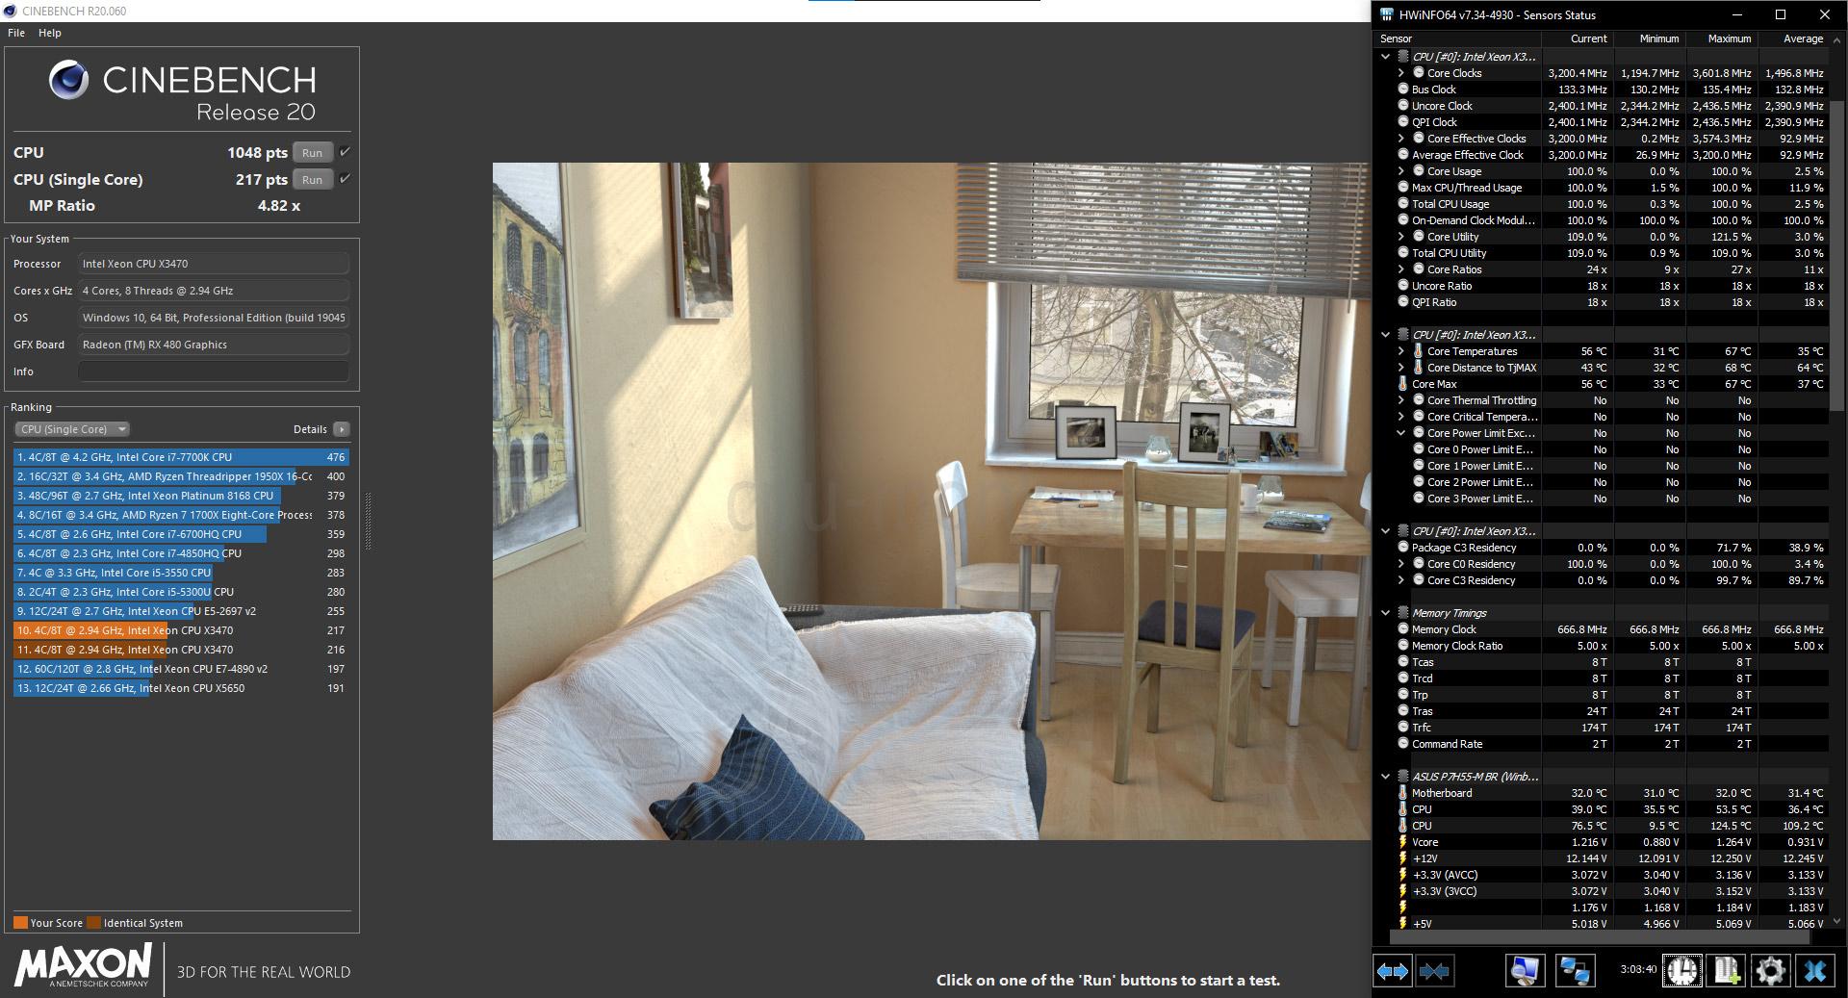Screen dimensions: 1848x998
Task: Open the File menu in Cinebench
Action: pyautogui.click(x=16, y=33)
